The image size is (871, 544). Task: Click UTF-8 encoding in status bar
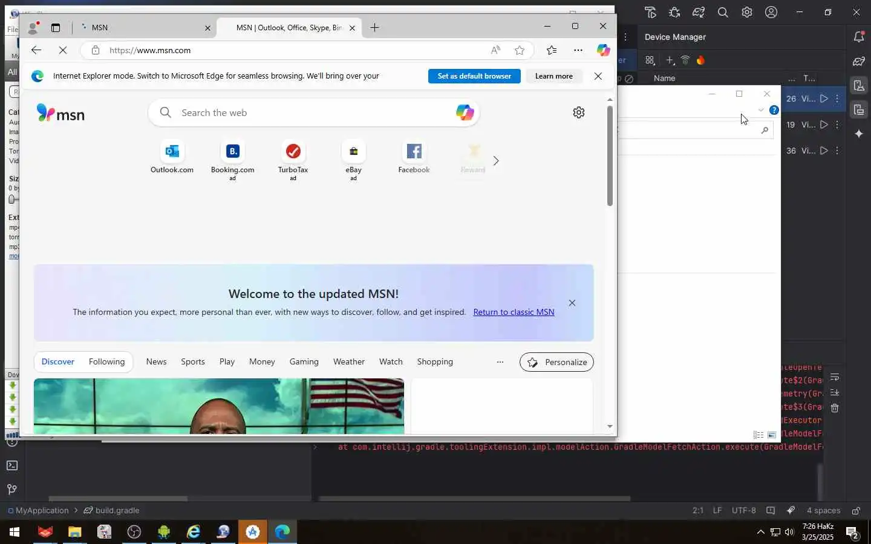tap(744, 510)
